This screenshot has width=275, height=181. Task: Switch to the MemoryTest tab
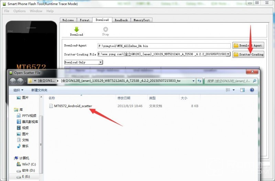click(142, 20)
